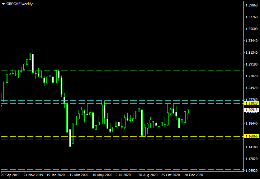Click the 1.09920 price axis value

click(x=251, y=170)
